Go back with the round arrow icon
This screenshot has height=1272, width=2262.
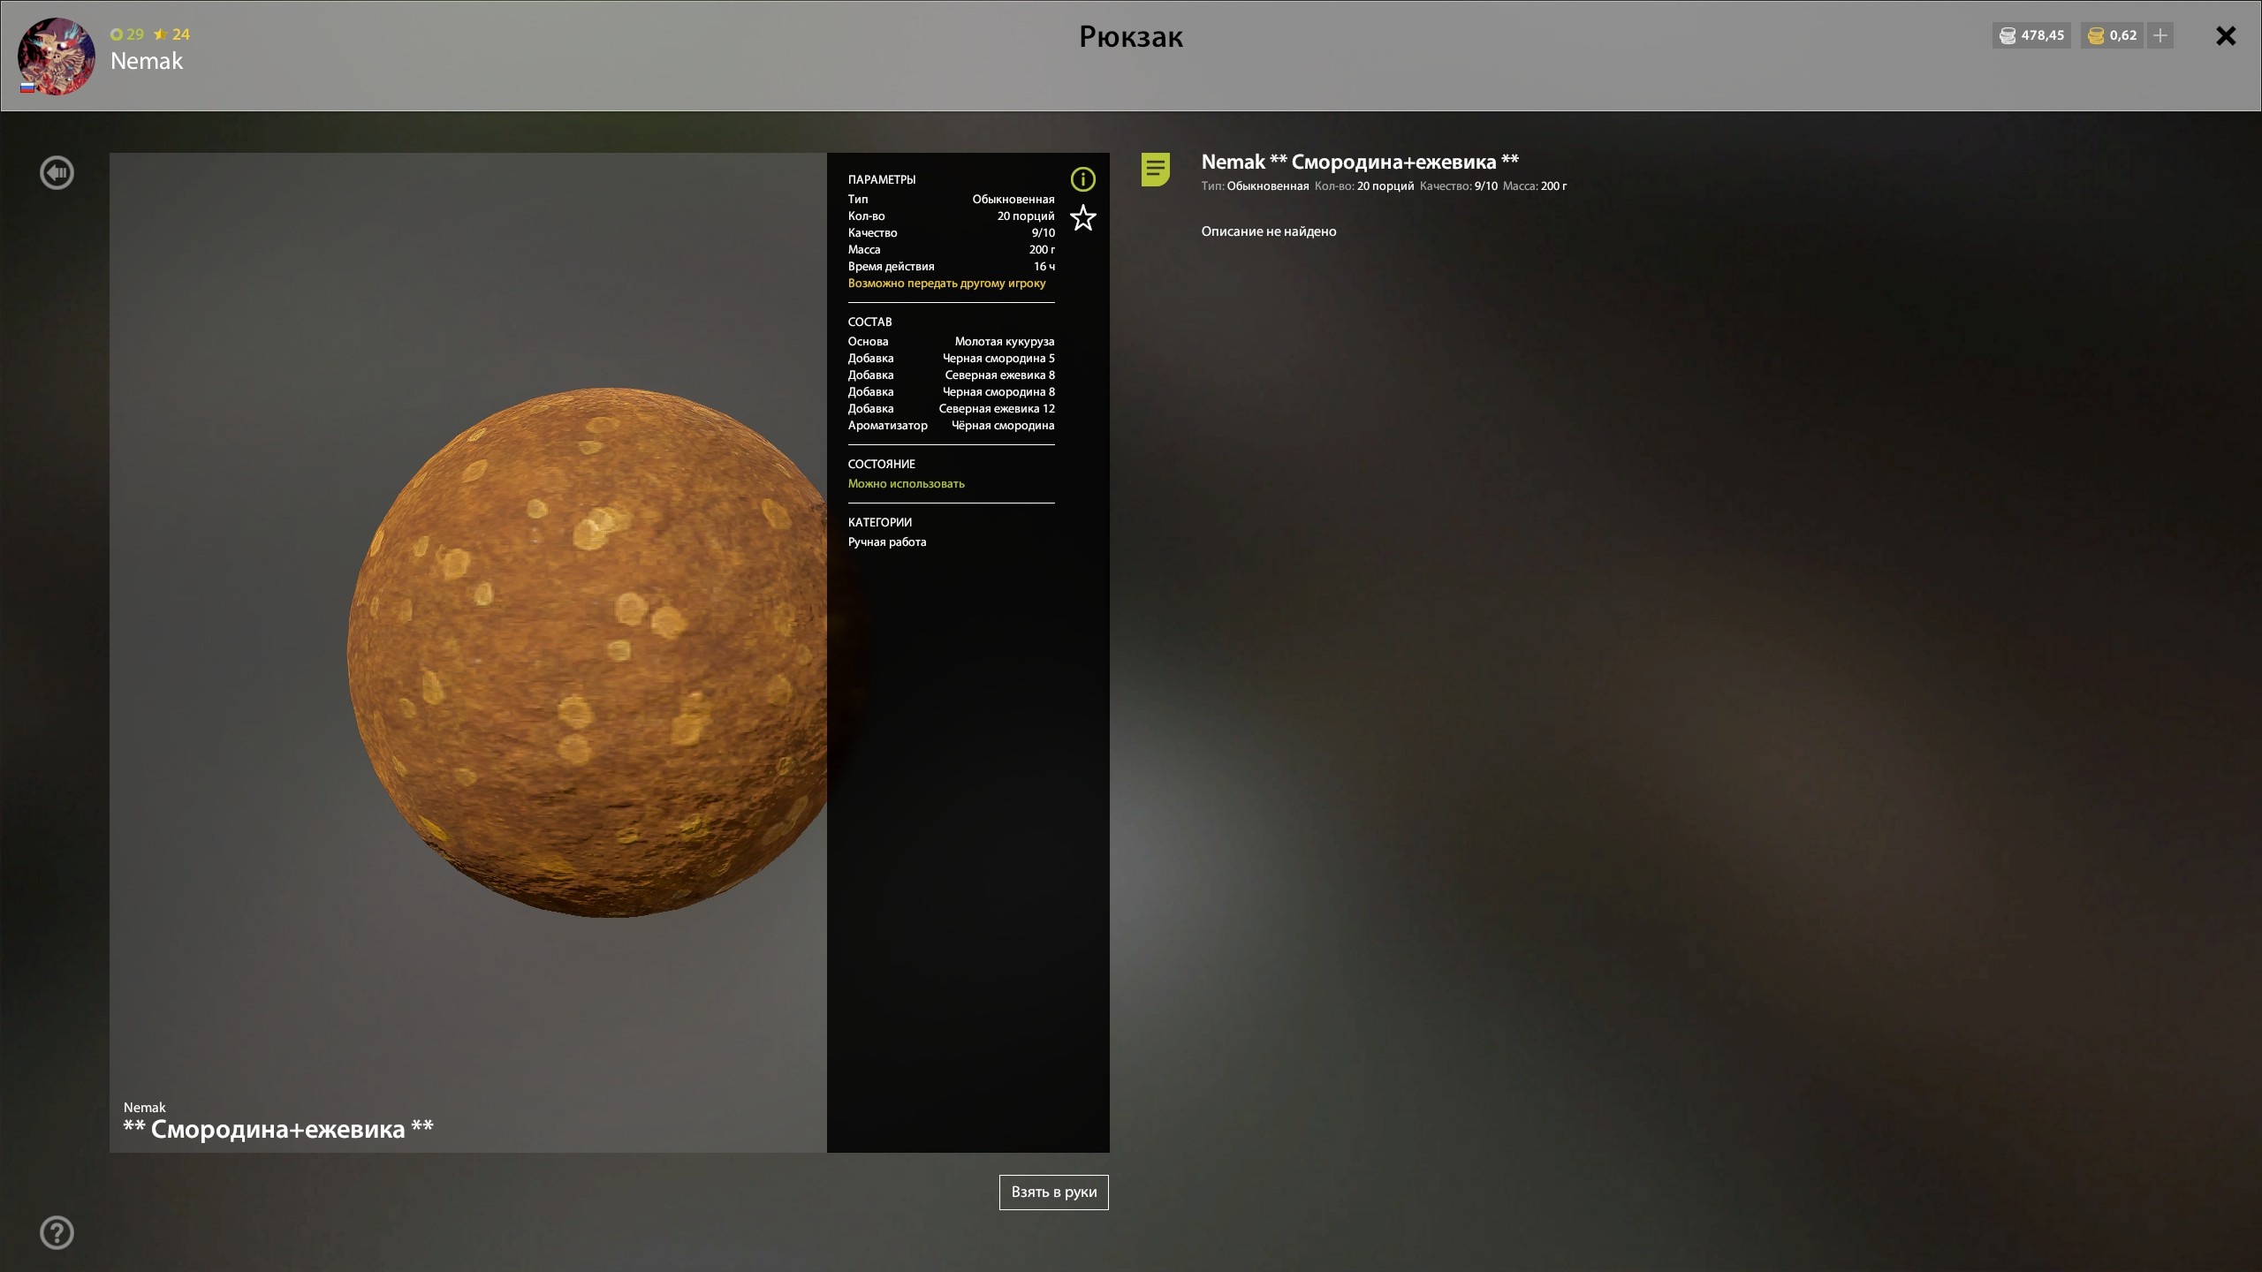(x=57, y=172)
